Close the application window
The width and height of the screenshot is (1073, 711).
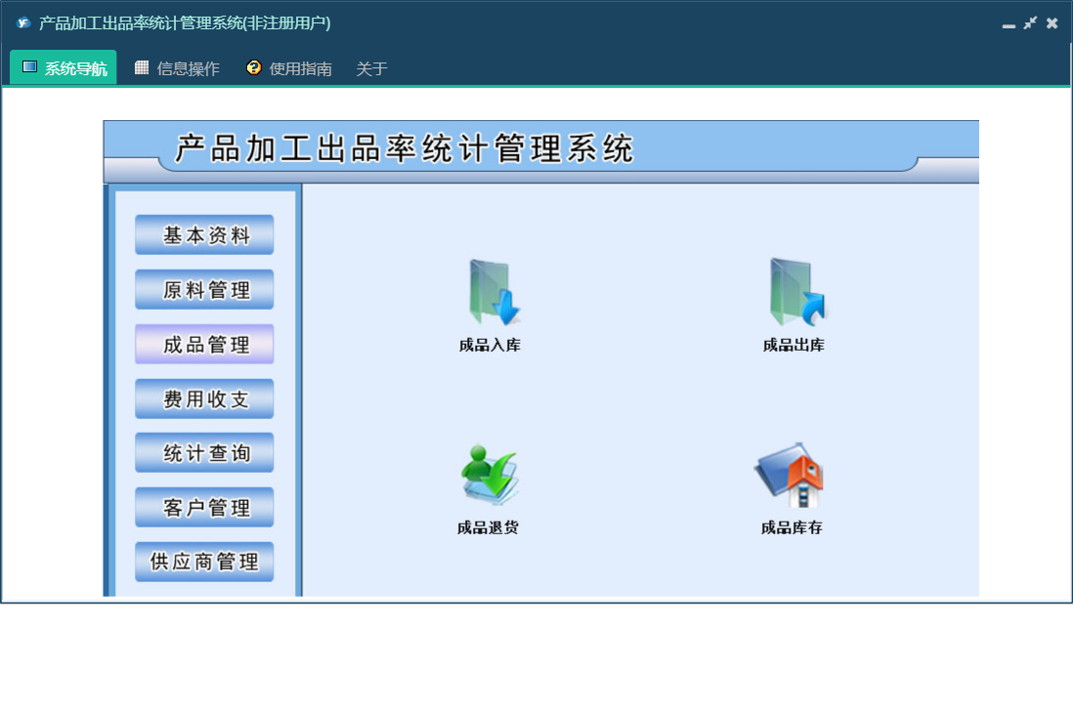[1052, 23]
